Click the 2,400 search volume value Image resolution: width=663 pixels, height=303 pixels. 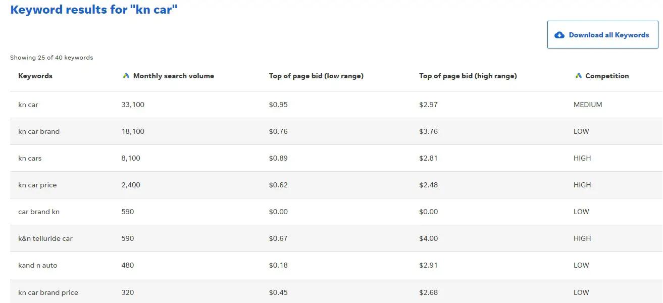point(131,185)
